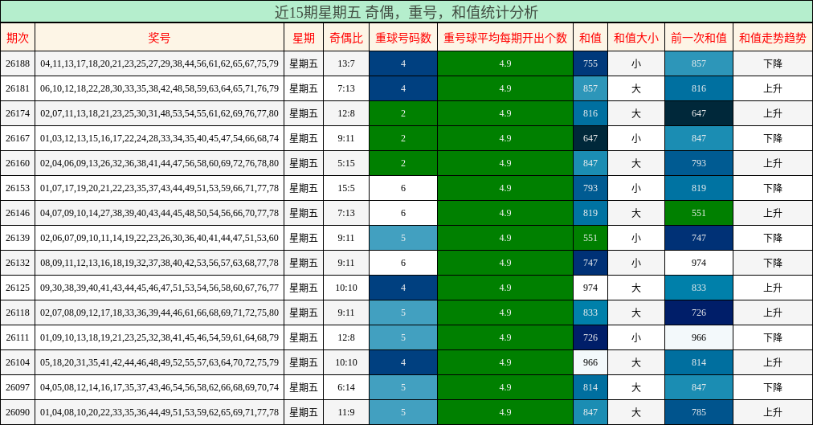Click the winning numbers starting 09,30,38,39
This screenshot has height=425, width=813.
[x=159, y=288]
